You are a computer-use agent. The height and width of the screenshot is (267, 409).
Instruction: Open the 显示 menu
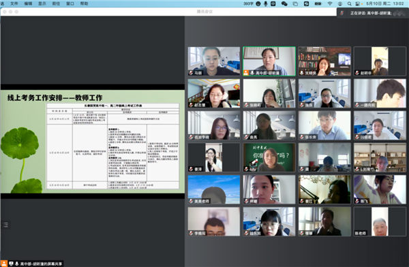click(42, 3)
